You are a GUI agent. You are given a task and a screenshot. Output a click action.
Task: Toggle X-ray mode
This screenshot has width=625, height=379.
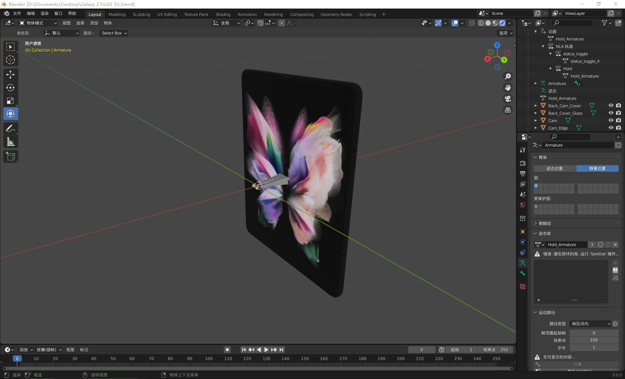[471, 23]
